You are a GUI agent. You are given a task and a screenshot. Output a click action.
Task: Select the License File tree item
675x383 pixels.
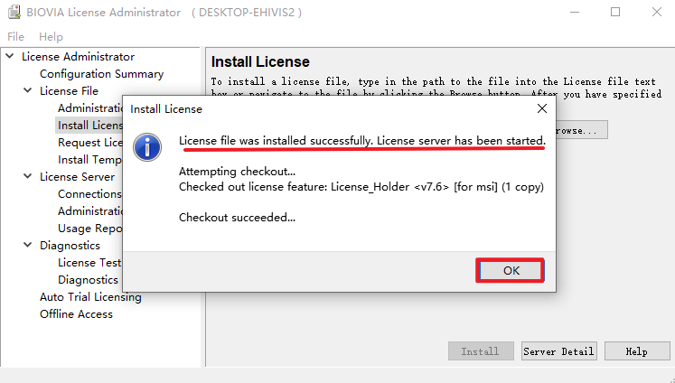(x=69, y=91)
